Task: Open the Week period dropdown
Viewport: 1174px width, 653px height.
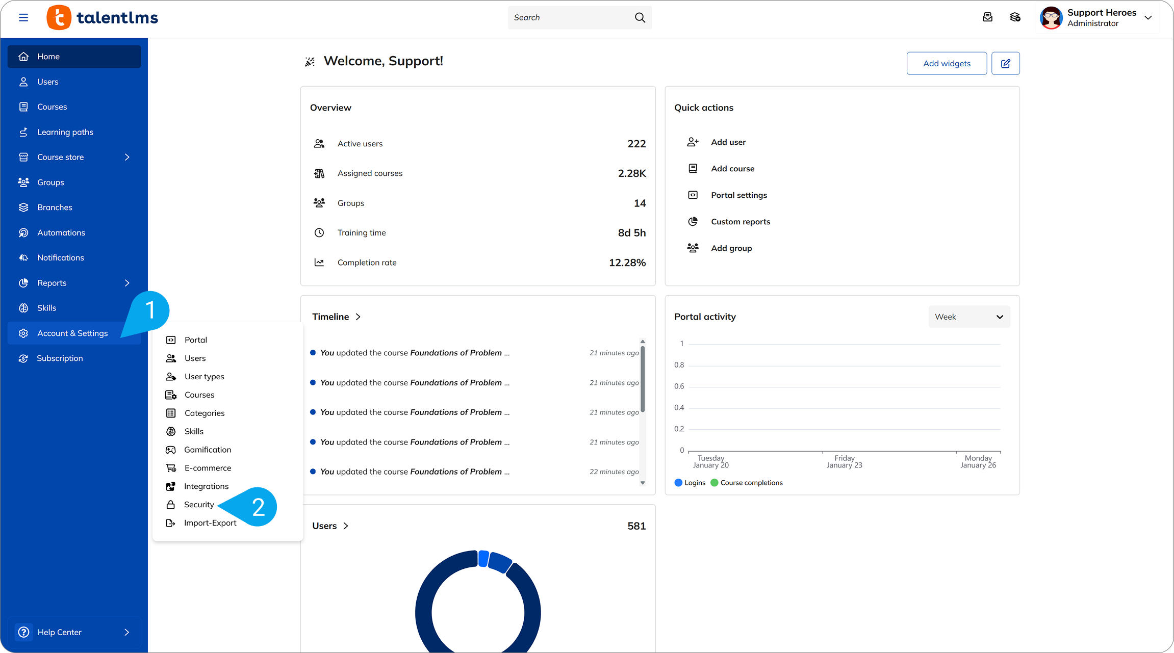Action: coord(968,317)
